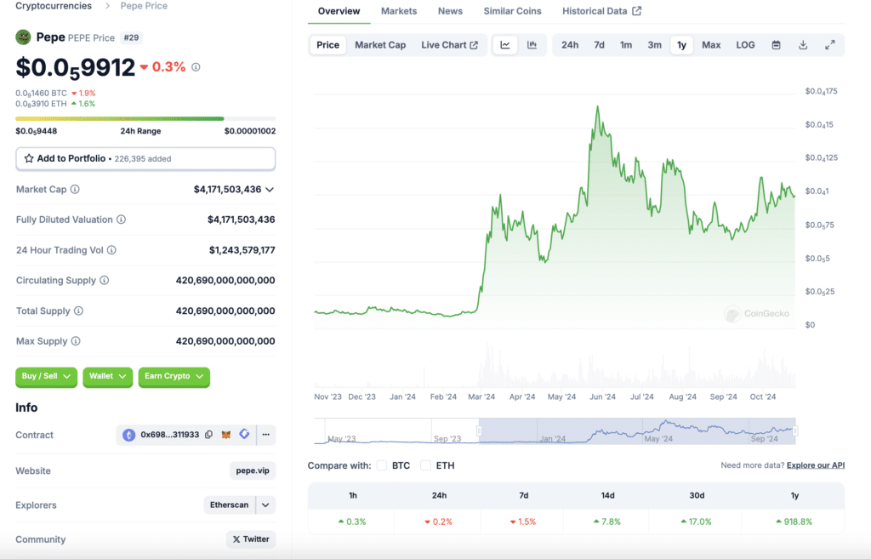Open the Market Cap info tooltip icon
This screenshot has width=871, height=559.
coord(75,190)
